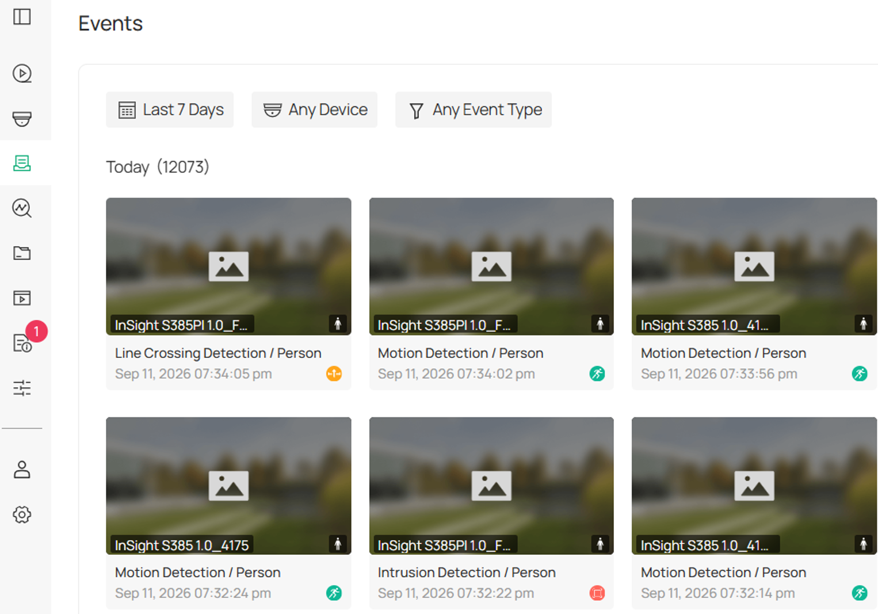Open the Intrusion Detection event thumbnail
878x614 pixels.
coord(491,486)
